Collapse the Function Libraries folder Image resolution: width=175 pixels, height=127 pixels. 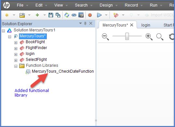[x=16, y=66]
